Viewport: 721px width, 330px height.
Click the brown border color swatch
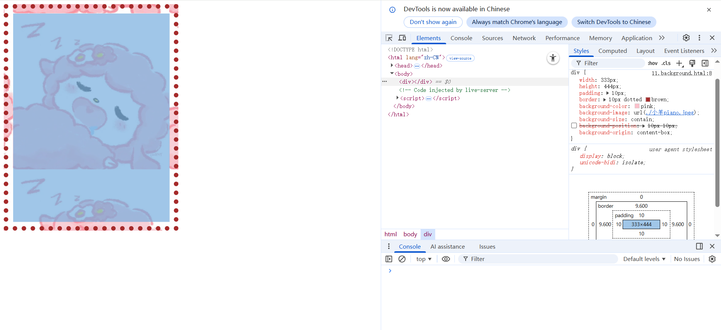click(648, 100)
